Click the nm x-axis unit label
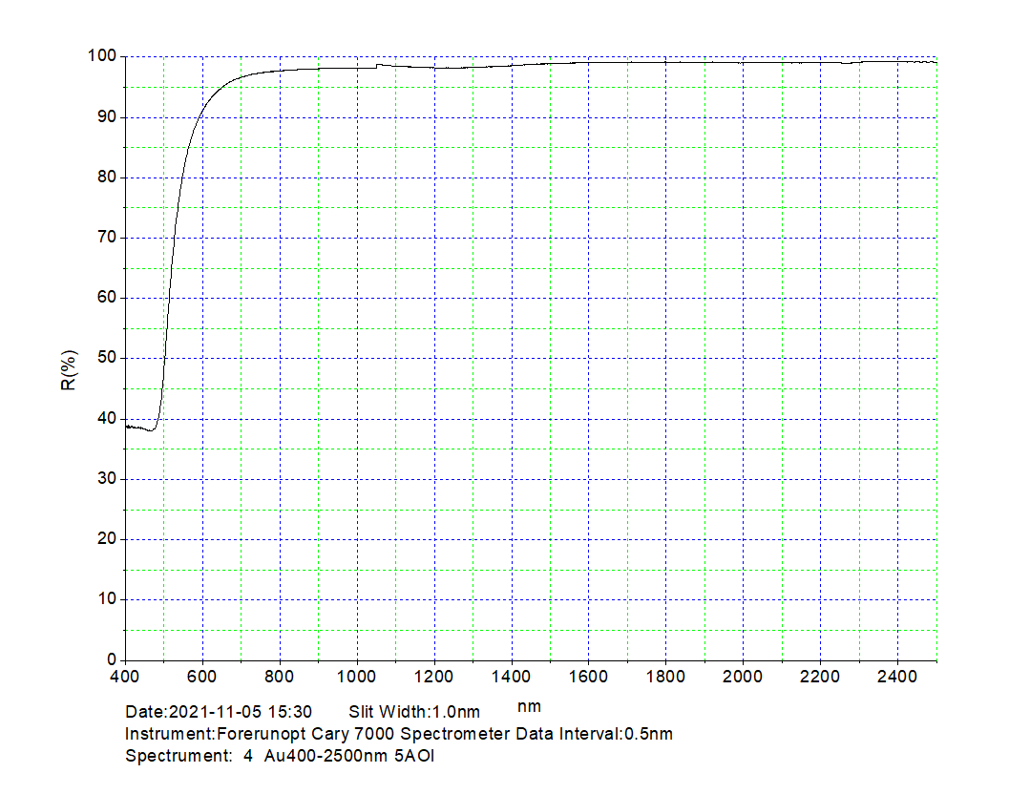Image resolution: width=1030 pixels, height=794 pixels. pyautogui.click(x=529, y=707)
